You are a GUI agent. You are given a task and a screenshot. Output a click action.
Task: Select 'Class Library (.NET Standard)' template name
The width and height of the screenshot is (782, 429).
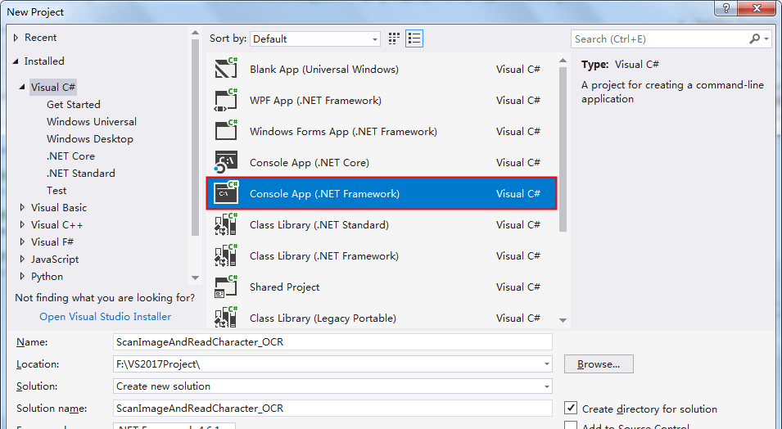pos(319,225)
